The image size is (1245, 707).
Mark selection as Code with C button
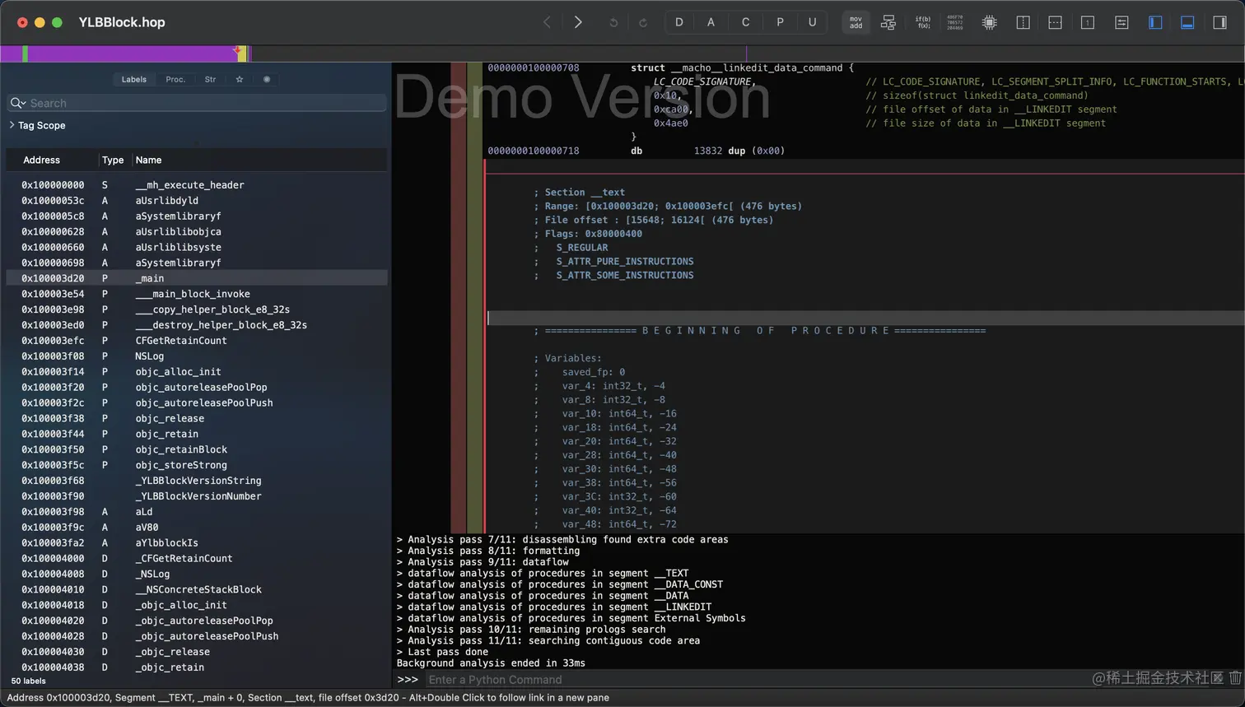(x=746, y=22)
